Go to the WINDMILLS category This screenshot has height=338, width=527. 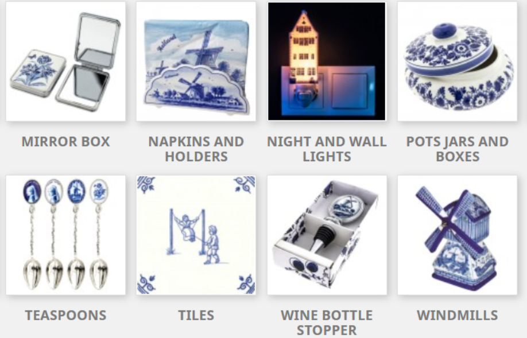coord(458,315)
